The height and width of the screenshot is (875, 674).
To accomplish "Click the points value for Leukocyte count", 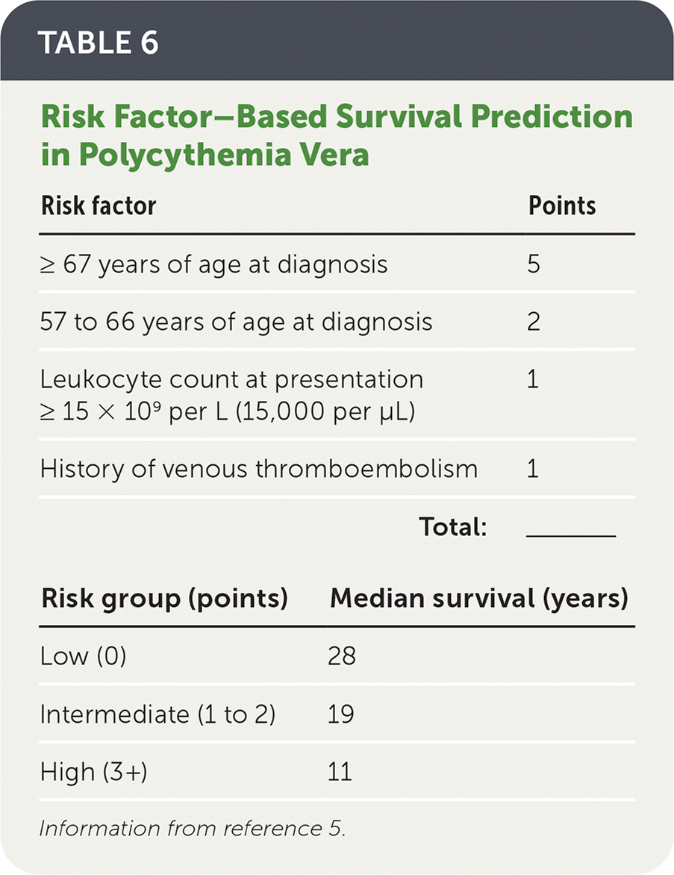I will click(533, 379).
